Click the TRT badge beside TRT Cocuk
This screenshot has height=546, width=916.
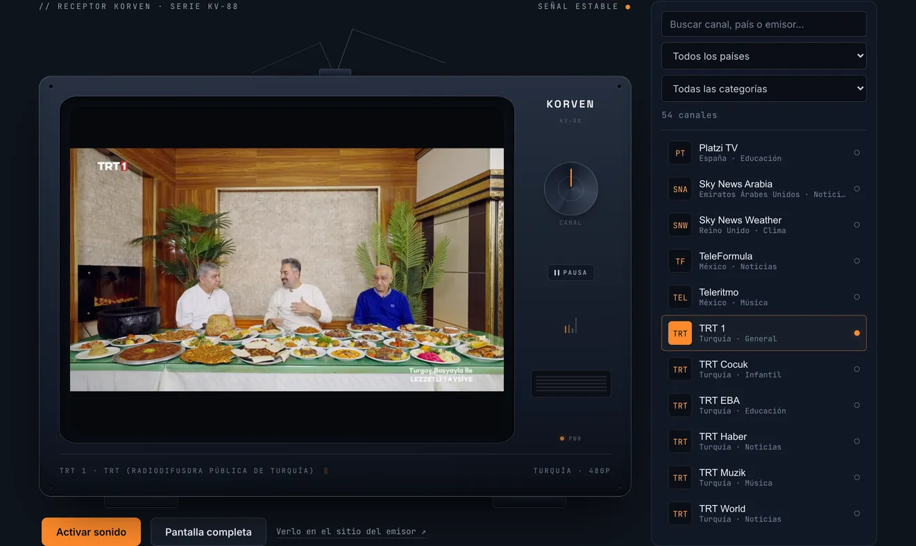pos(680,369)
